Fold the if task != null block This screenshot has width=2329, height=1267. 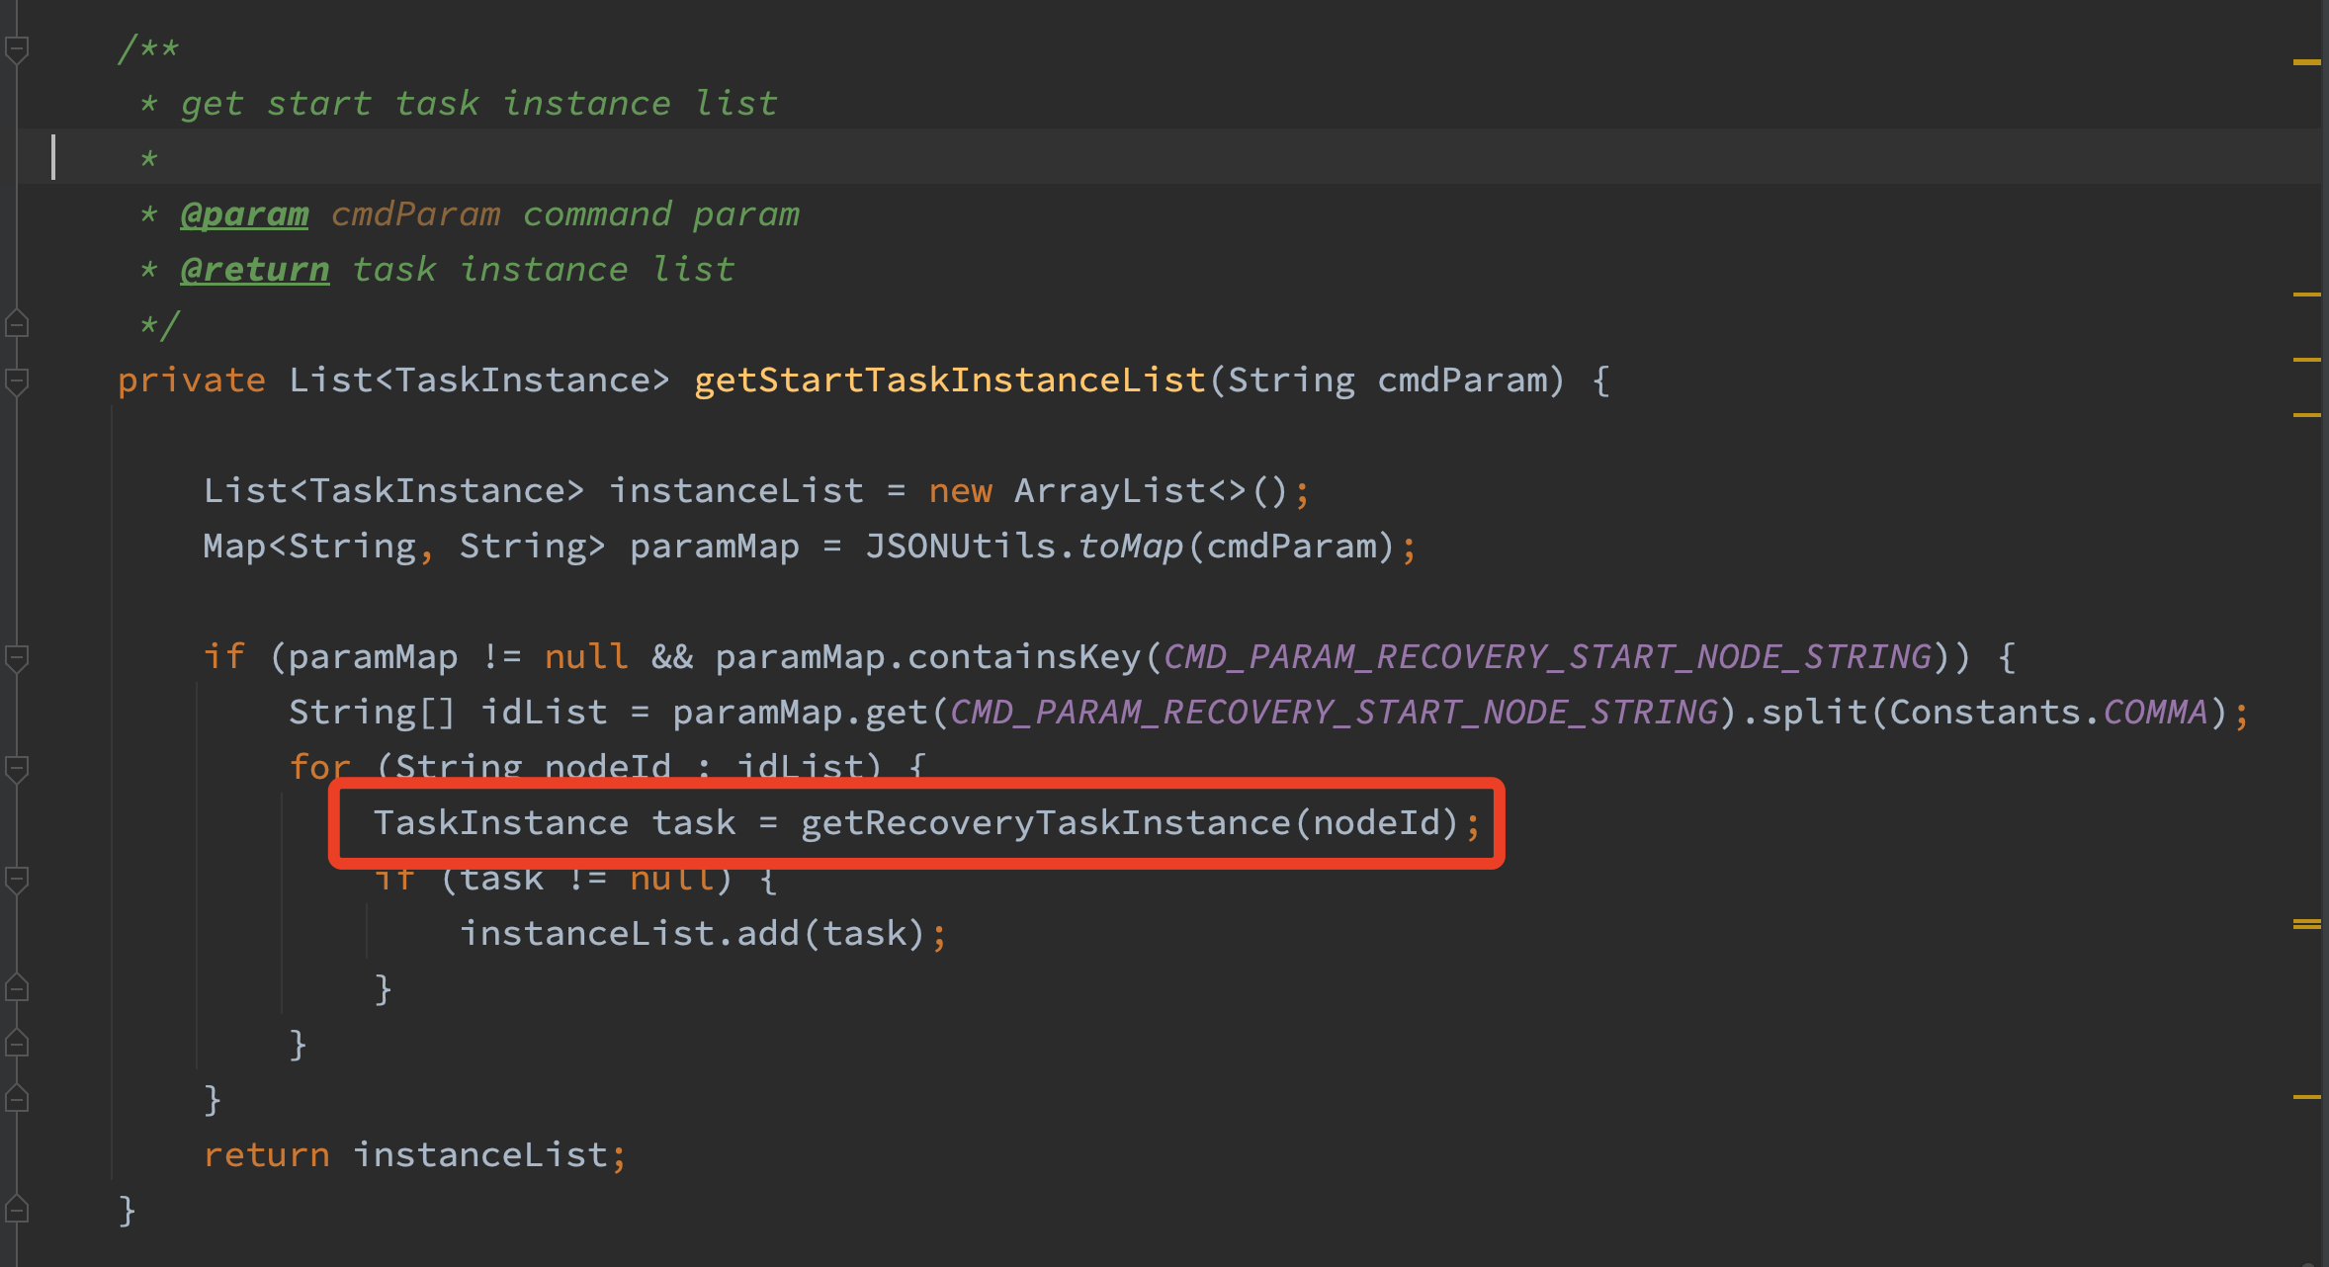(x=17, y=879)
